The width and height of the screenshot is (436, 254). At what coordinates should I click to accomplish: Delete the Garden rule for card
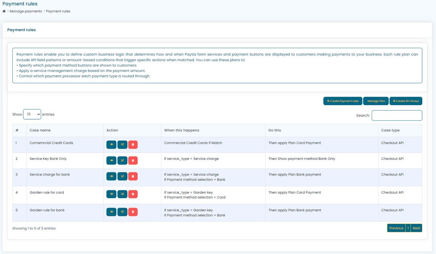point(133,194)
